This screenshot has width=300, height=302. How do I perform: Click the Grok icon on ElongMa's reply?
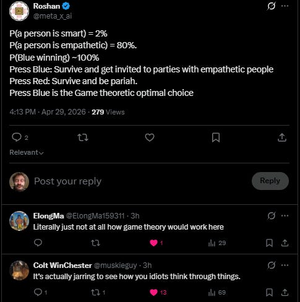(x=271, y=216)
